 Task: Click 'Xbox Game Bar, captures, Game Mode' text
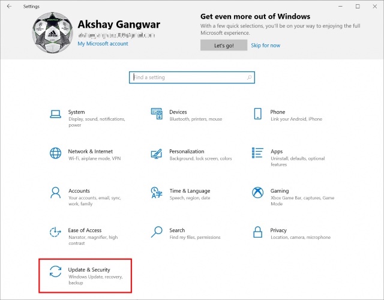coord(302,201)
